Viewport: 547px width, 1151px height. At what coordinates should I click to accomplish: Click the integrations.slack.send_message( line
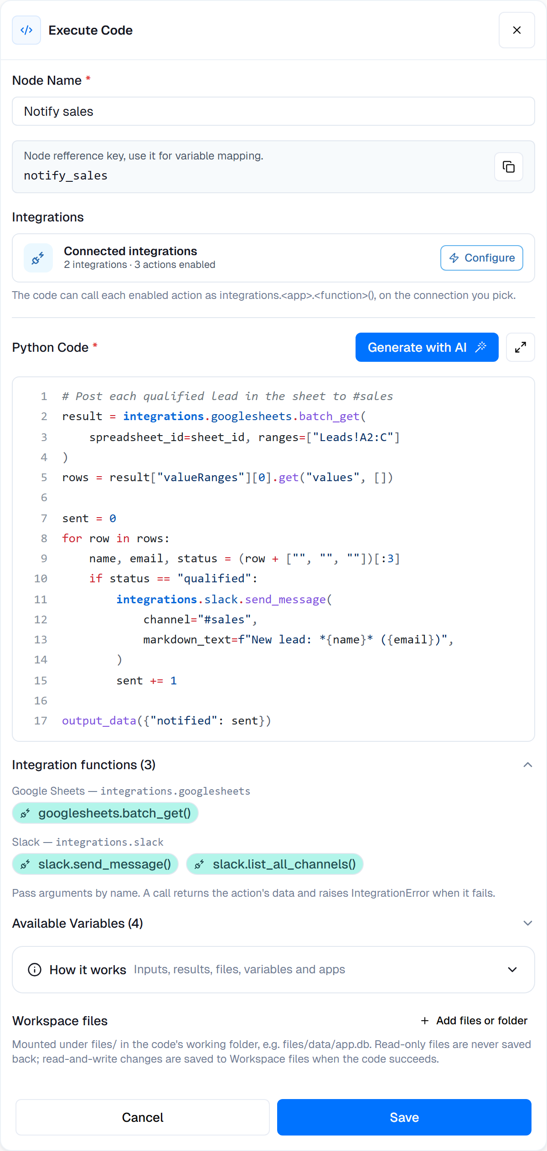point(224,599)
